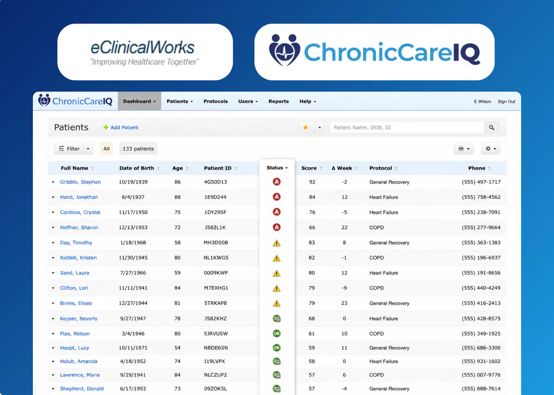
Task: Click status icon for Shepherd, Donald
Action: coord(277,389)
